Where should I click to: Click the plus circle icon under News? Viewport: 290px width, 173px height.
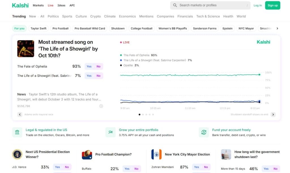click(x=101, y=106)
